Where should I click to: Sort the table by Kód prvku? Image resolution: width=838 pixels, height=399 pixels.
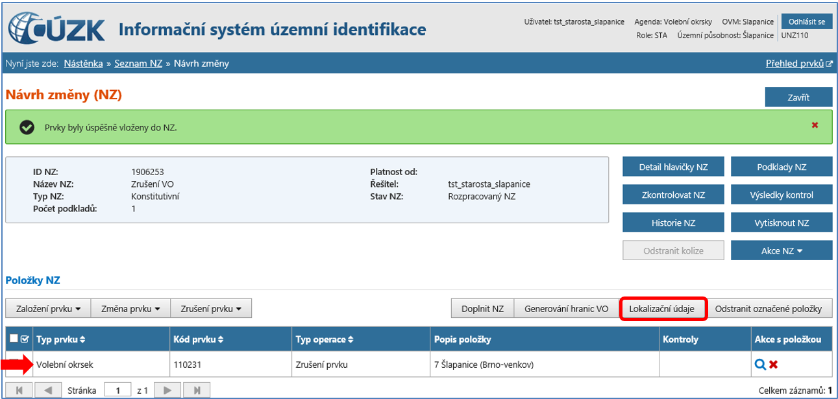197,339
